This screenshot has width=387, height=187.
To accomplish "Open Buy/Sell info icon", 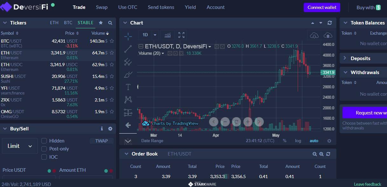I will click(x=102, y=129).
